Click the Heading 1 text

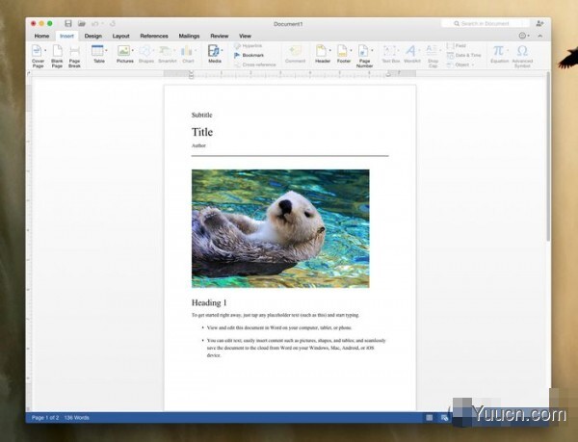pos(209,302)
